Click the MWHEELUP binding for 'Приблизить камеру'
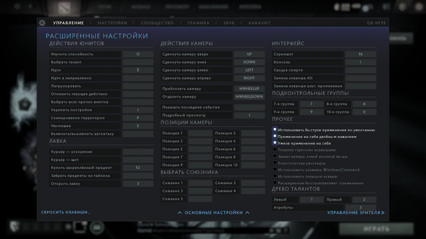This screenshot has height=239, width=426. (x=249, y=89)
